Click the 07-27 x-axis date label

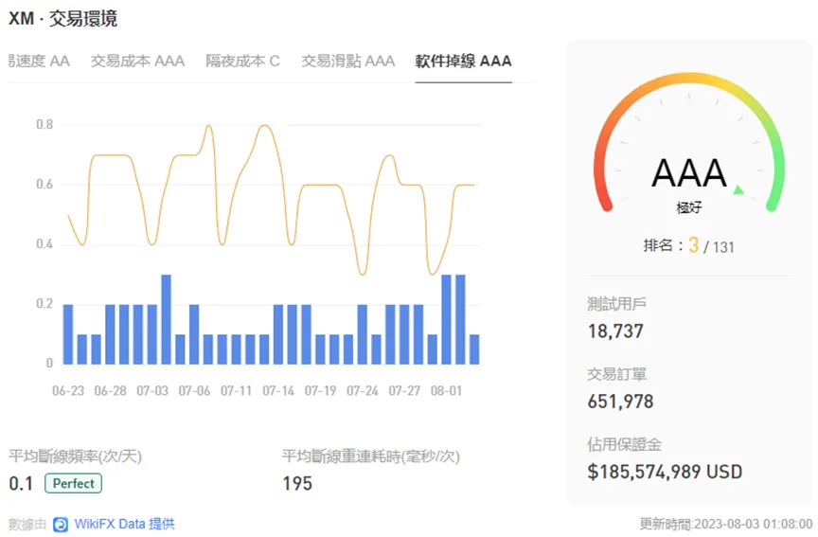(x=404, y=391)
